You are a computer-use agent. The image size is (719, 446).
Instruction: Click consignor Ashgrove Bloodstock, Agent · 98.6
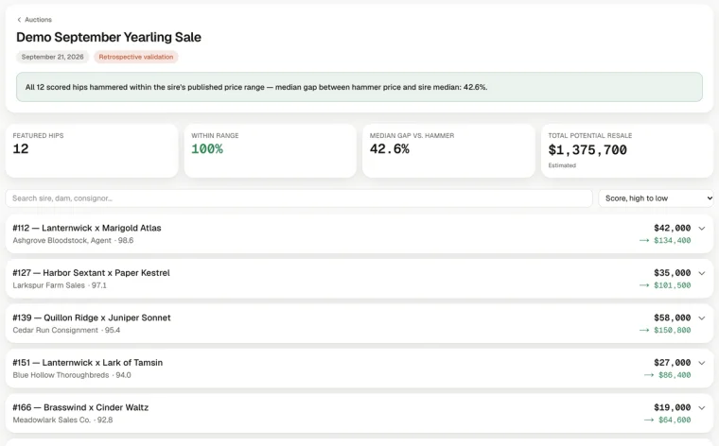pyautogui.click(x=73, y=240)
